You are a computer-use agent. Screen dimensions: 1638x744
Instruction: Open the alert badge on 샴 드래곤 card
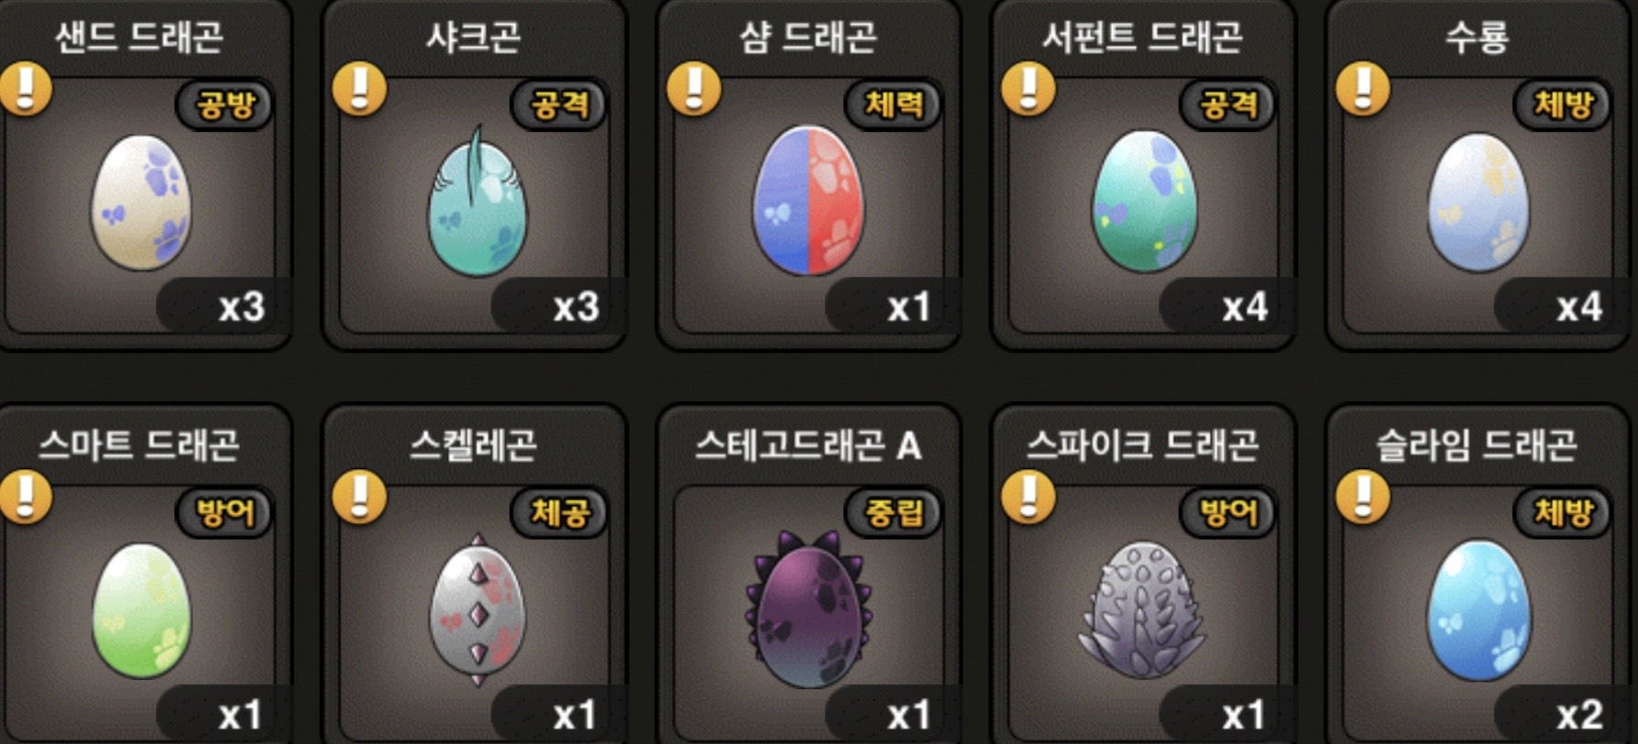[694, 89]
